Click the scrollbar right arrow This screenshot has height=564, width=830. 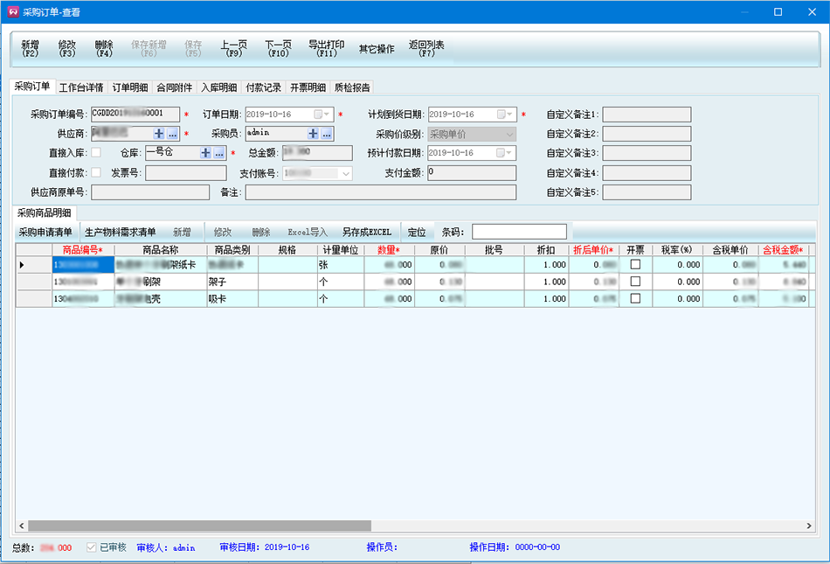(809, 526)
